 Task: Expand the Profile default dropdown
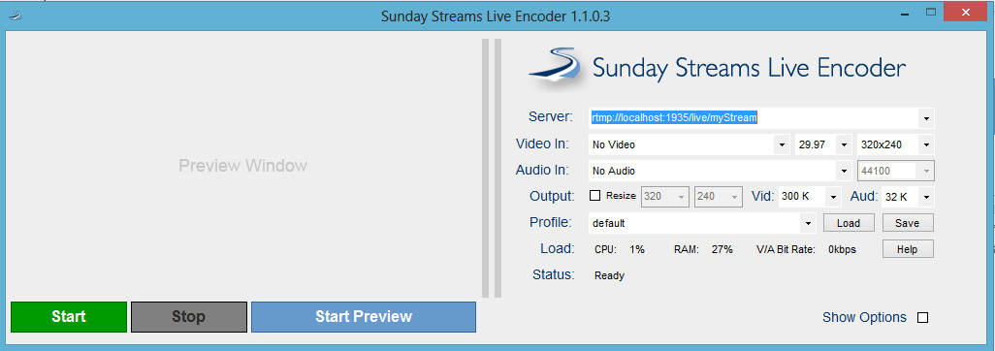click(808, 223)
